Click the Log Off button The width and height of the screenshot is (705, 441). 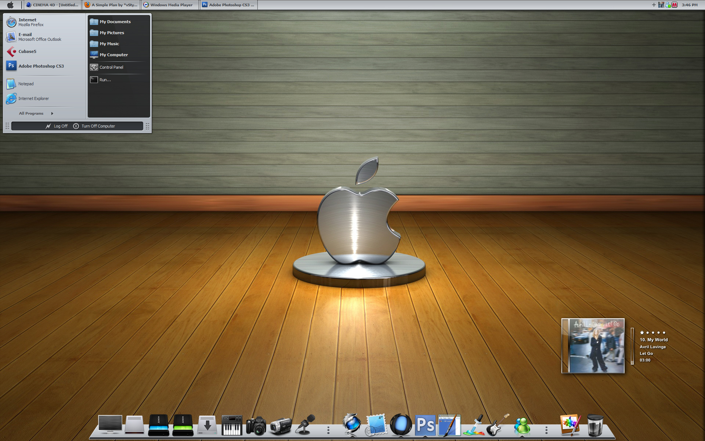(57, 126)
